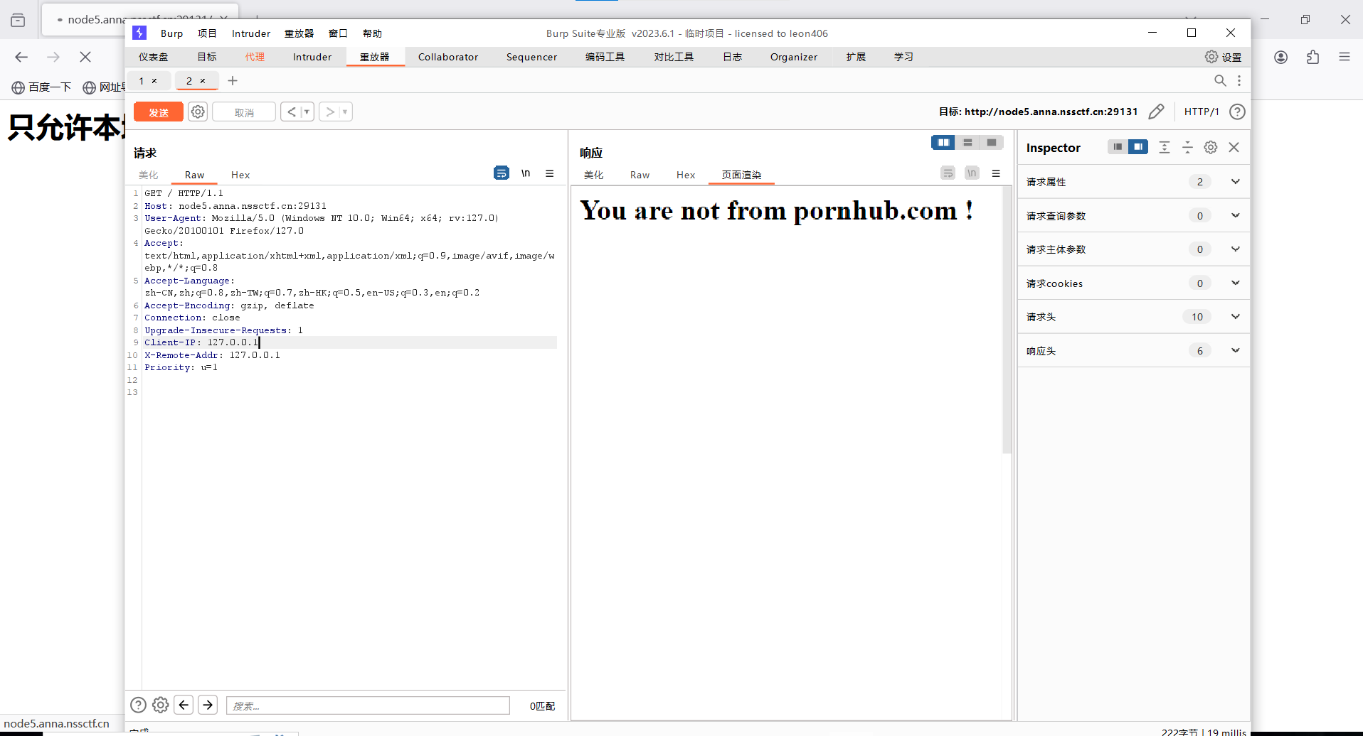Image resolution: width=1363 pixels, height=736 pixels.
Task: Go to previous request in history
Action: pyautogui.click(x=291, y=112)
